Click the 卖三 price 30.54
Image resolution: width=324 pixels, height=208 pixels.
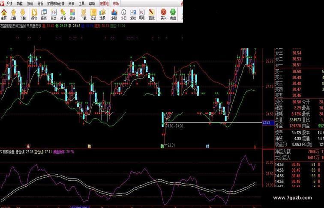(x=297, y=53)
